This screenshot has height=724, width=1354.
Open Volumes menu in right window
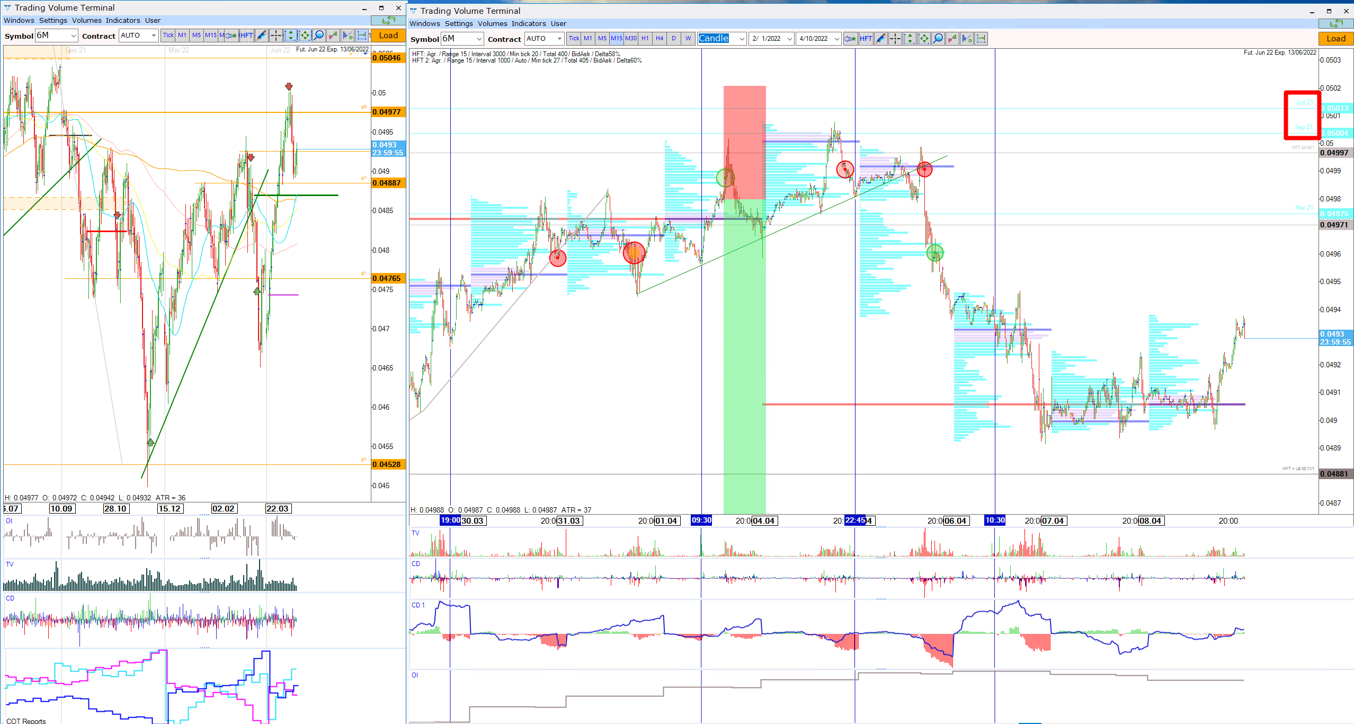tap(493, 23)
